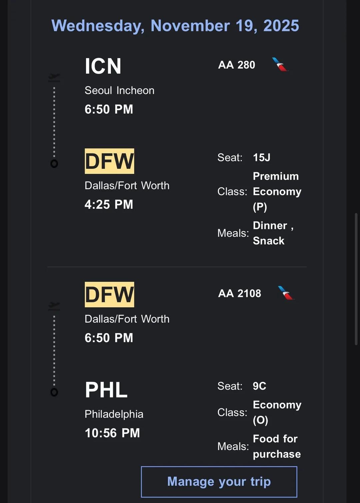360x503 pixels.
Task: Tap highlighted DFW arriving at 4:25 PM
Action: [109, 161]
